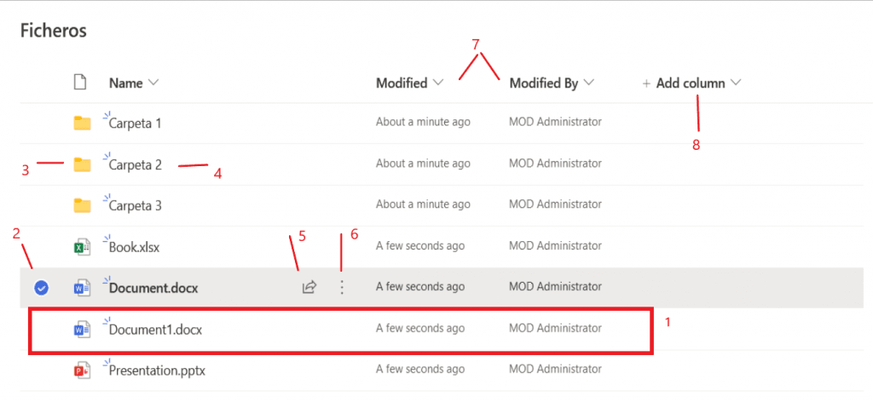The image size is (873, 402).
Task: Open Document1.docx by its file name
Action: click(155, 329)
